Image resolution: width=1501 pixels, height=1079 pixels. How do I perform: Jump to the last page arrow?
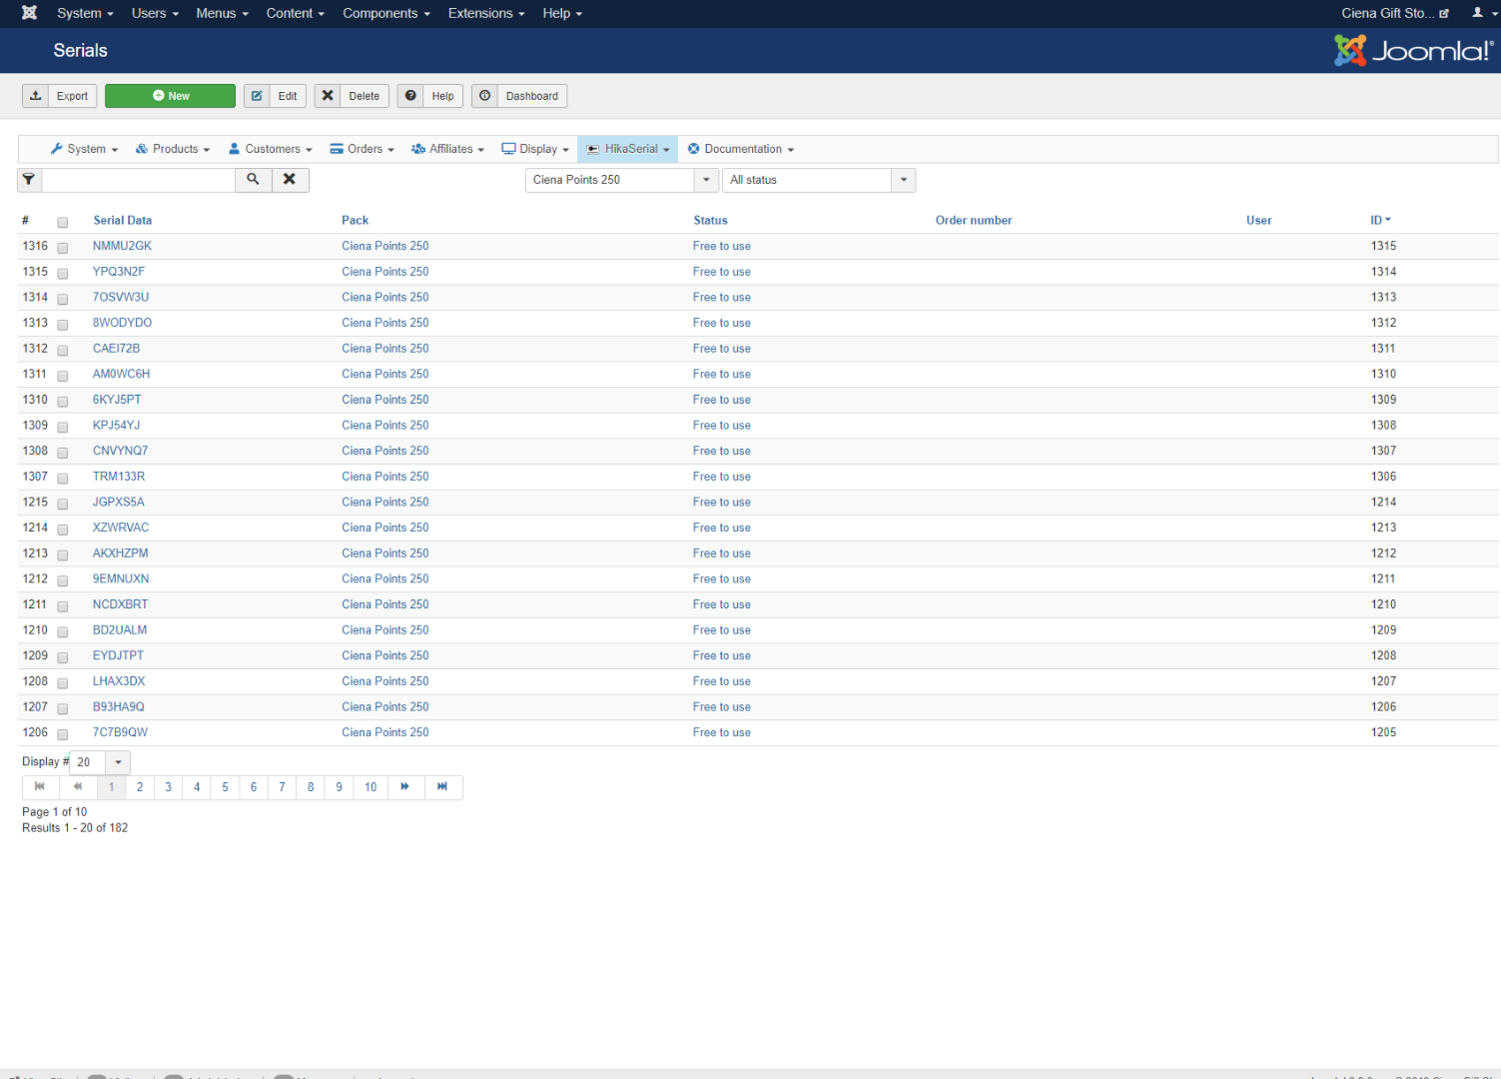coord(442,787)
